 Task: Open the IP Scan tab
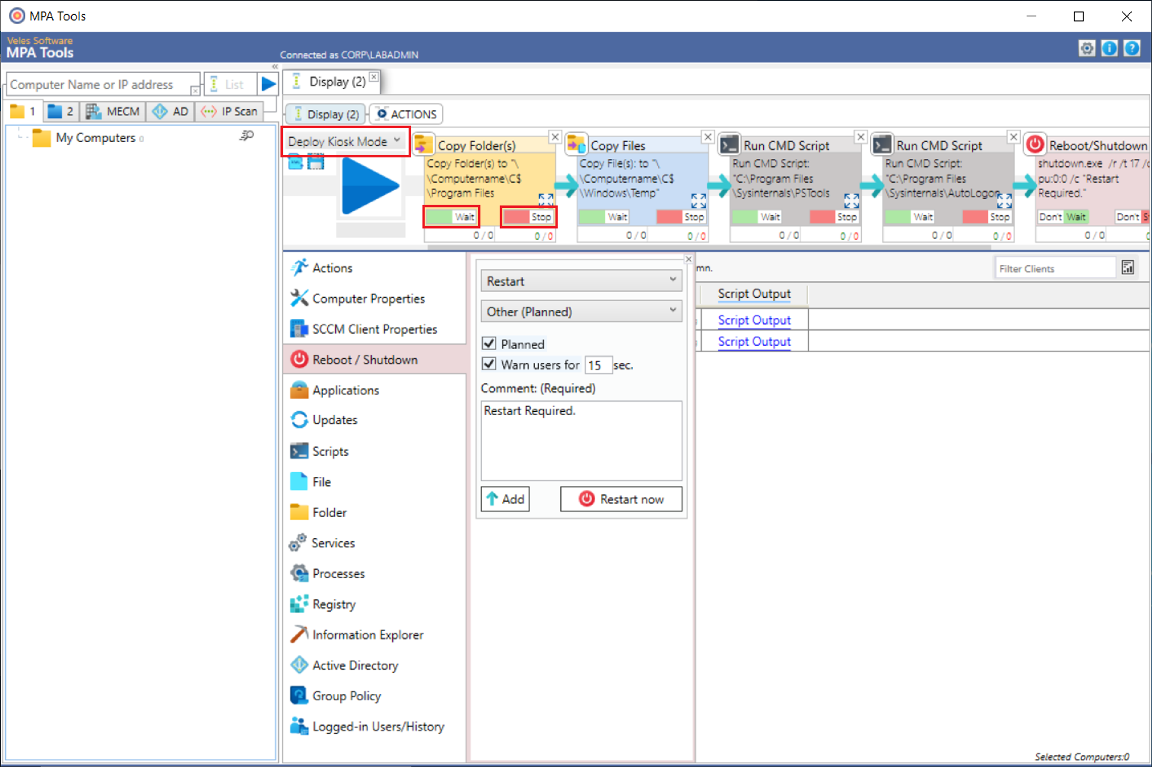229,112
